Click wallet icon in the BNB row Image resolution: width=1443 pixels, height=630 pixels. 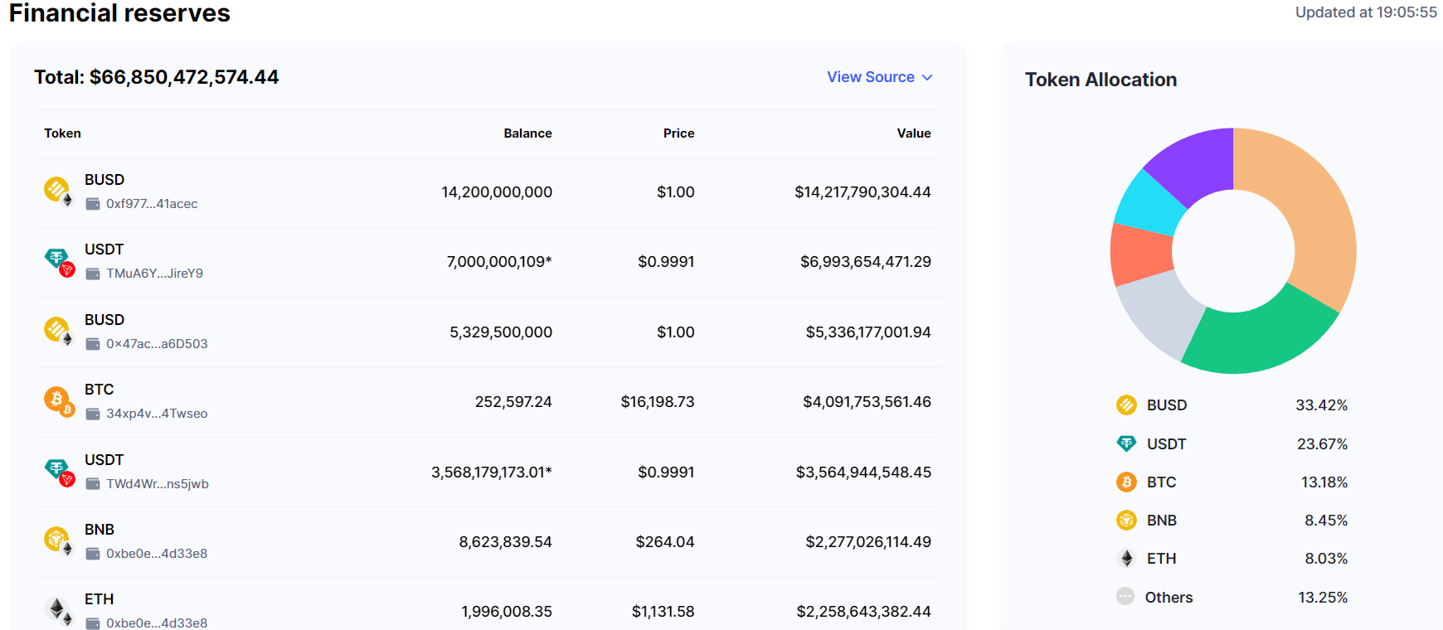(x=93, y=554)
